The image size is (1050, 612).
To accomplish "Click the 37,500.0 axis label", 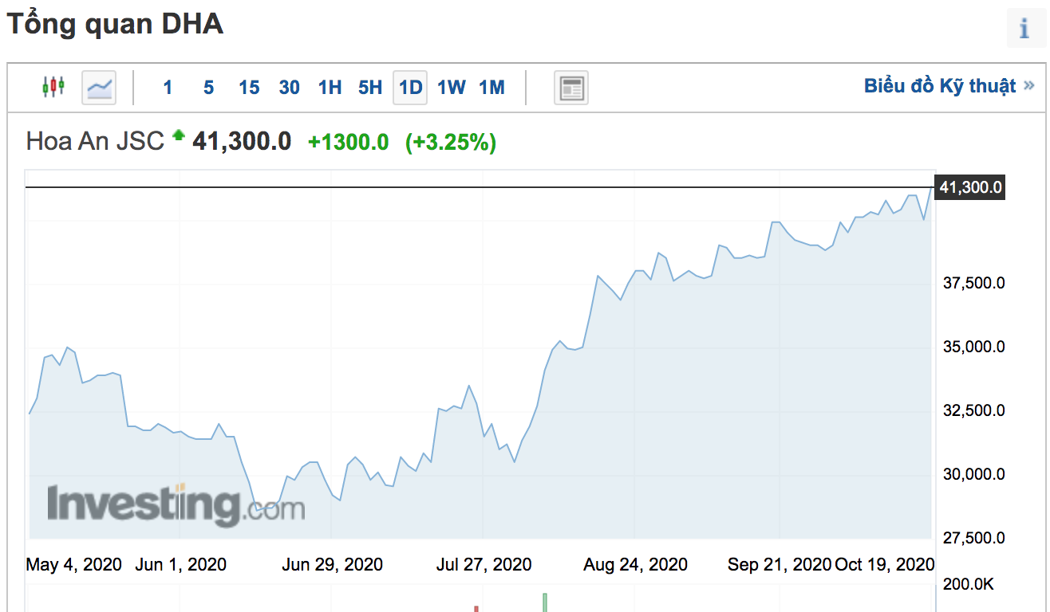I will click(973, 283).
